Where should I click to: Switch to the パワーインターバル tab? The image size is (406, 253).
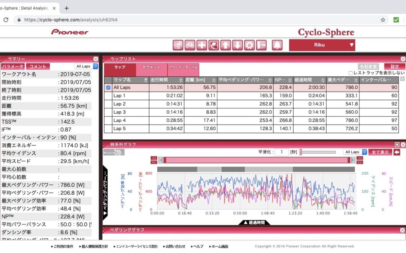(183, 67)
